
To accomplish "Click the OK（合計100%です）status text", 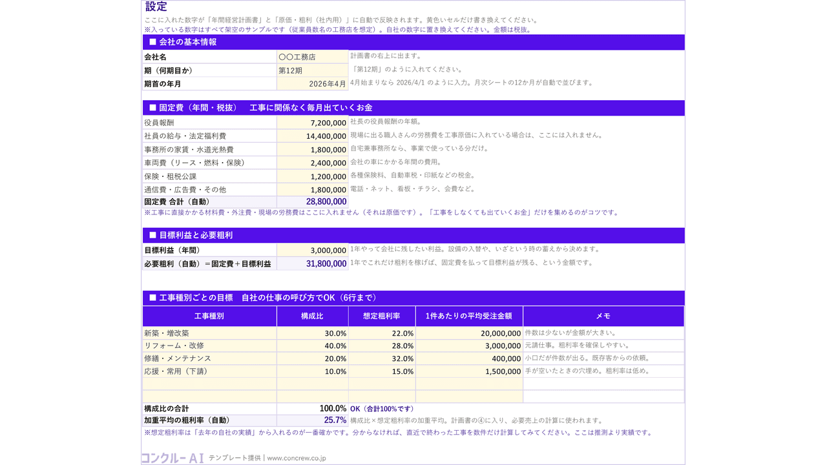I will [382, 409].
